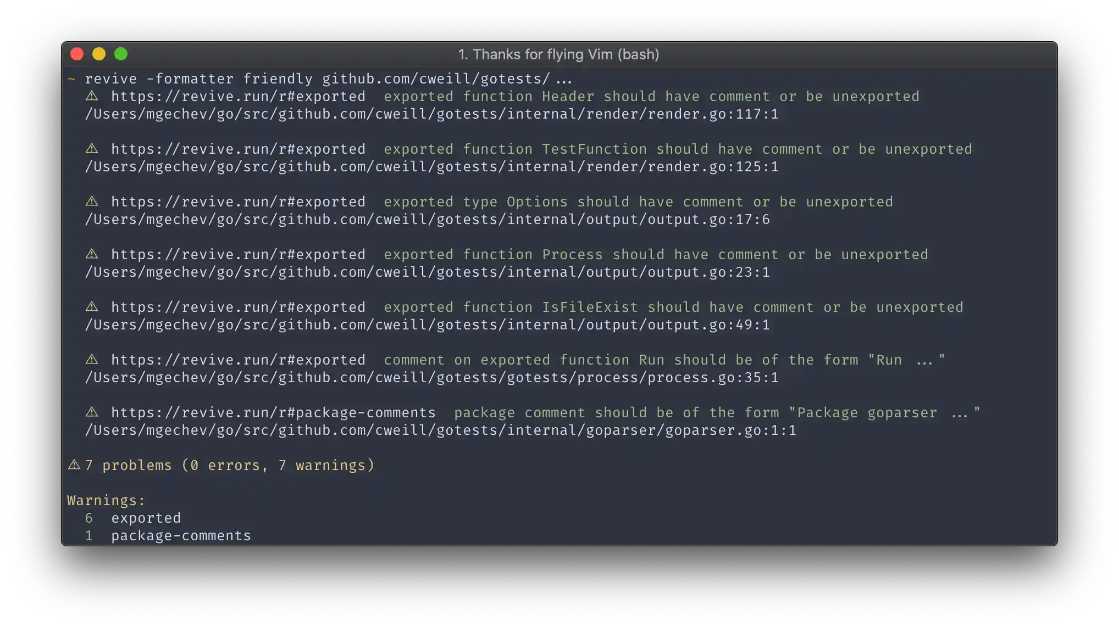Click the goparser.go:1:1 file path

point(440,430)
